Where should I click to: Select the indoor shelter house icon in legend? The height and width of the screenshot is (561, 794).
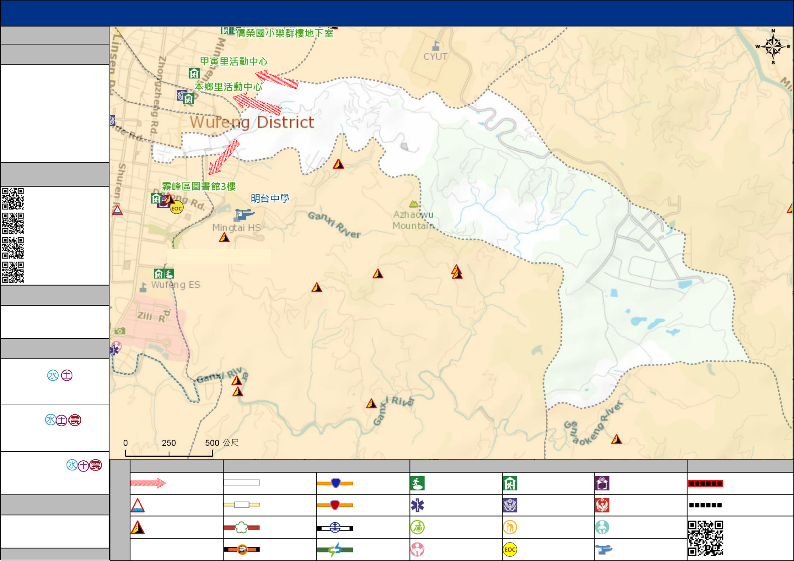tap(510, 483)
